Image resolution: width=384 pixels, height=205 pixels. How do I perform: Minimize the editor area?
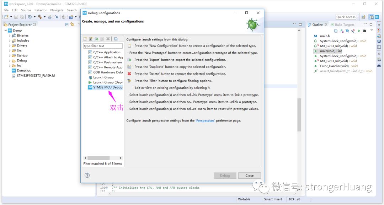point(295,24)
